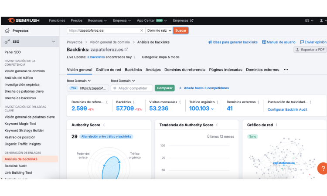Open Proyectos home icon
Image resolution: width=327 pixels, height=196 pixels.
[7, 30]
